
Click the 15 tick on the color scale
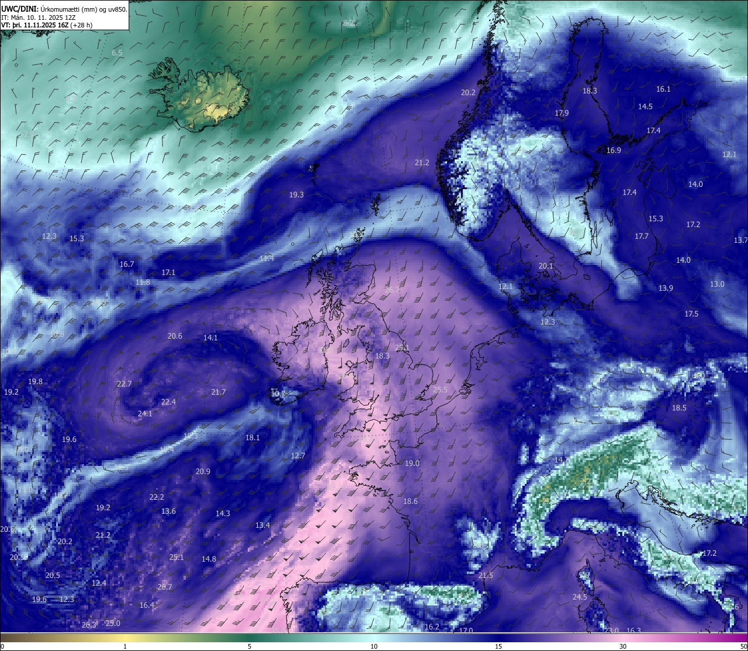(x=498, y=646)
